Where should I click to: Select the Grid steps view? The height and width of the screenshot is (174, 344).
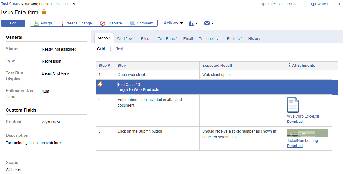(101, 49)
